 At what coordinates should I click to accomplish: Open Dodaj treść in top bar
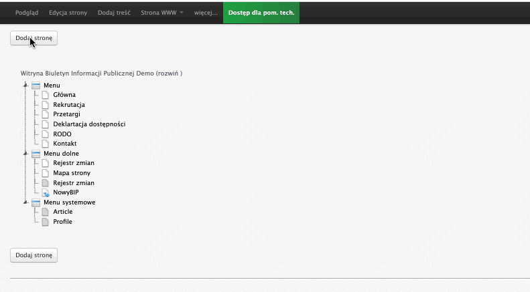(114, 13)
